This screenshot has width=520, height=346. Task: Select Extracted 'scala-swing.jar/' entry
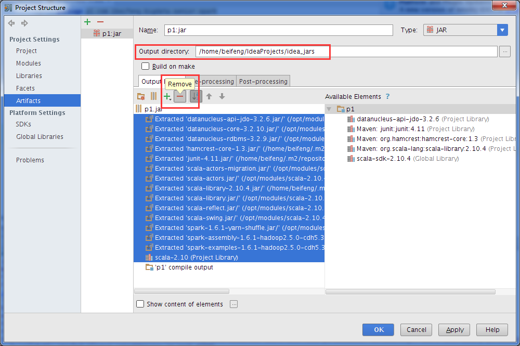click(229, 218)
